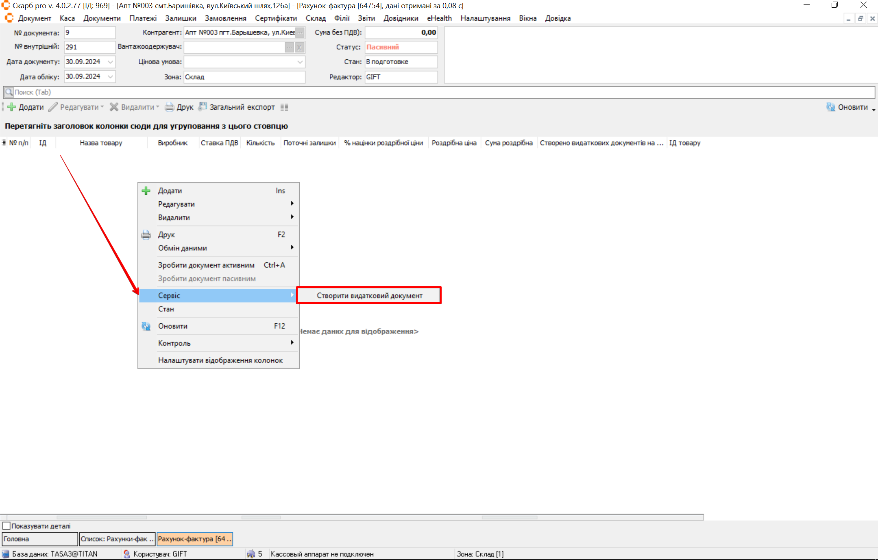Select Створити видатковий документ submenu item
Viewport: 878px width, 560px height.
click(369, 296)
